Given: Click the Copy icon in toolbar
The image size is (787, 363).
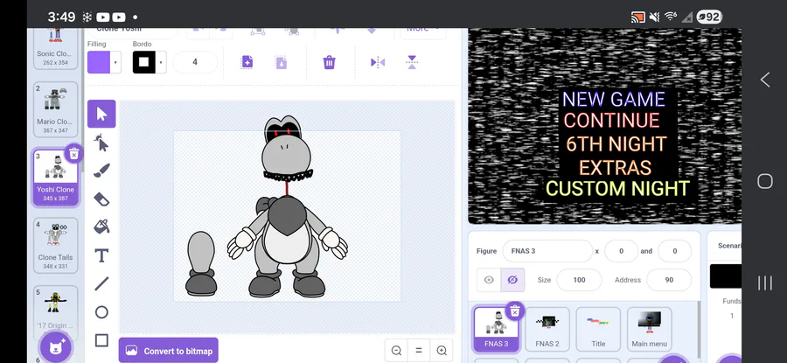Looking at the screenshot, I should 247,62.
